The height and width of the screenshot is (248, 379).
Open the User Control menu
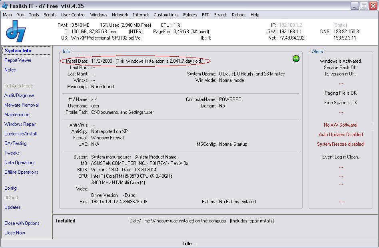[x=73, y=15]
